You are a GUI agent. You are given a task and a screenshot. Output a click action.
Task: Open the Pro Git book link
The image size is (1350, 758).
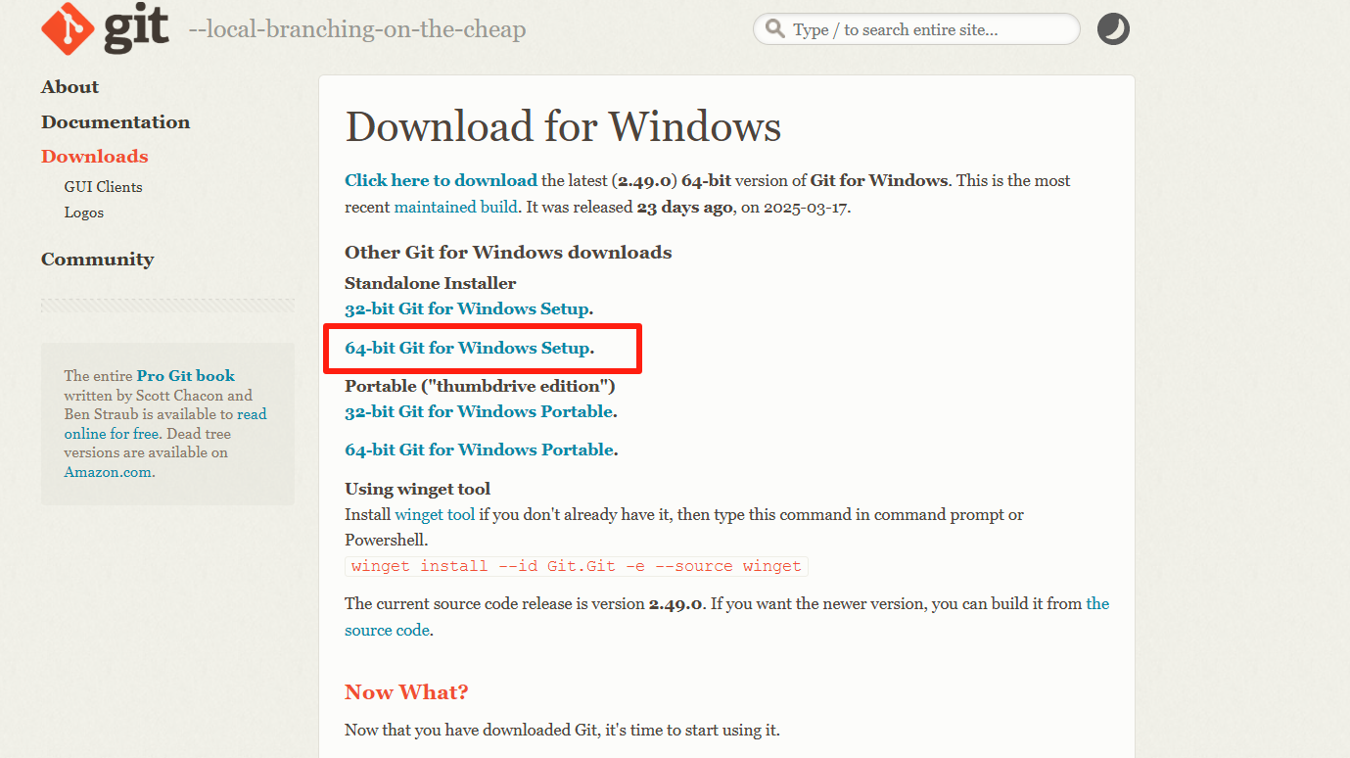(x=186, y=375)
